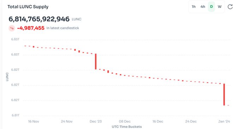
Task: Click the 6.81T bottom y-axis label
Action: coord(16,115)
